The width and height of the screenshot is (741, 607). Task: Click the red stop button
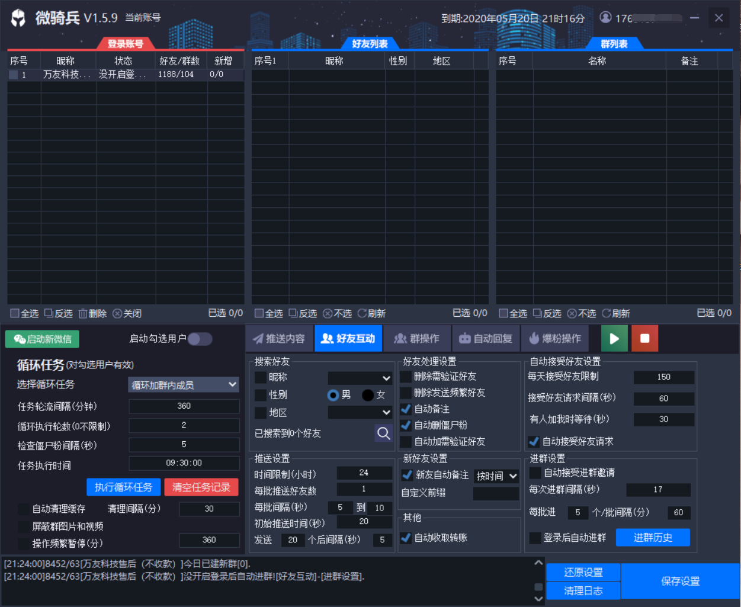tap(644, 339)
